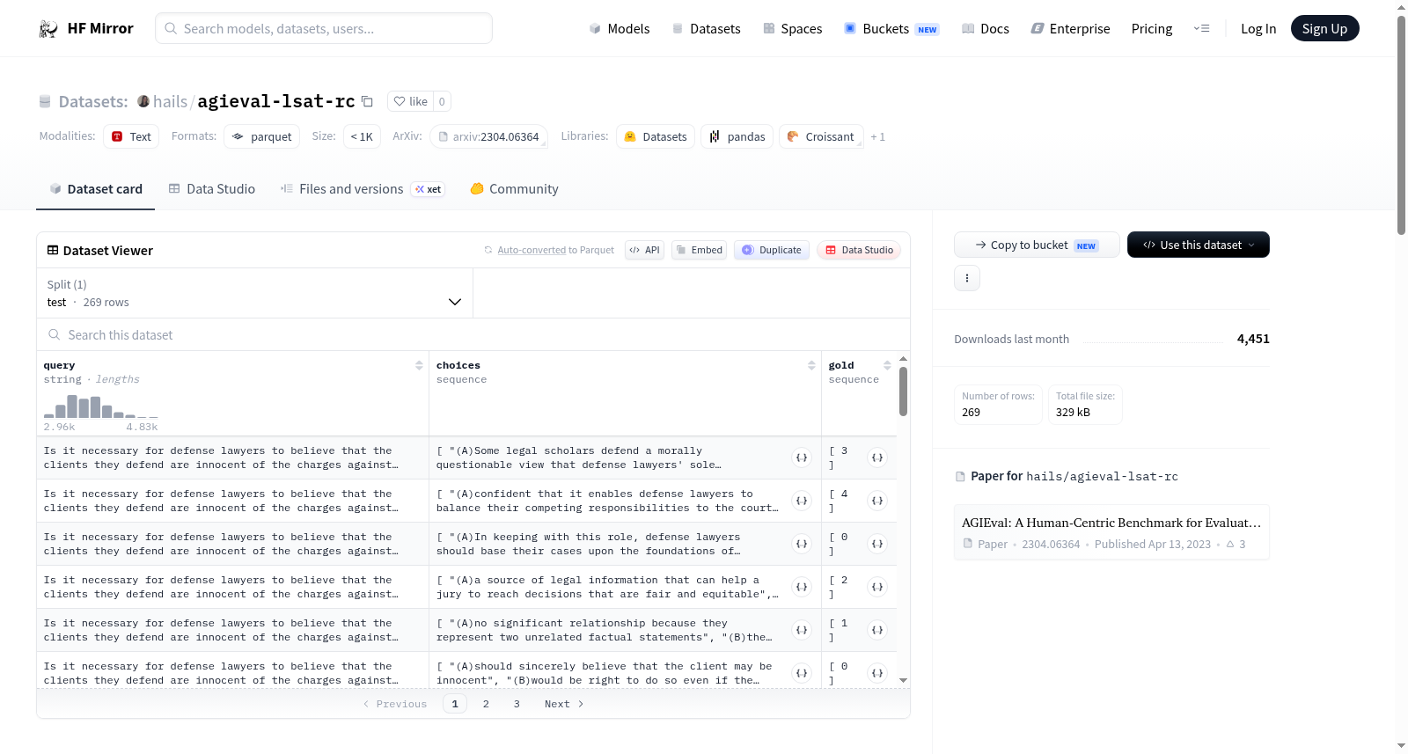
Task: Expand cell braces for first choices row
Action: [802, 458]
